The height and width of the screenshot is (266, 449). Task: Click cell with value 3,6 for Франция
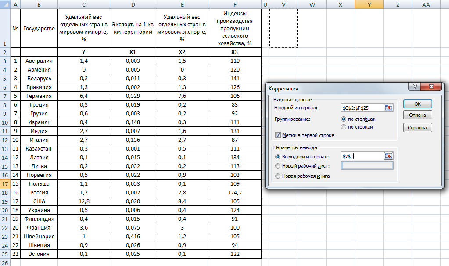pos(84,228)
